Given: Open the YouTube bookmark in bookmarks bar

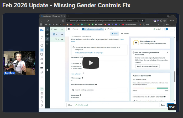Looking at the screenshot, I should 71,24.
